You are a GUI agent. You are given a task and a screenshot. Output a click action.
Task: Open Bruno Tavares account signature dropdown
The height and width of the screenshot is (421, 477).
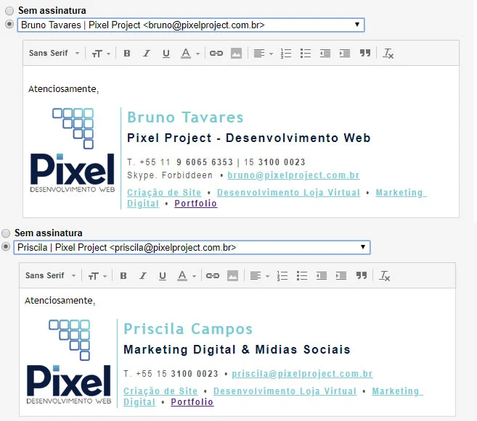(191, 25)
